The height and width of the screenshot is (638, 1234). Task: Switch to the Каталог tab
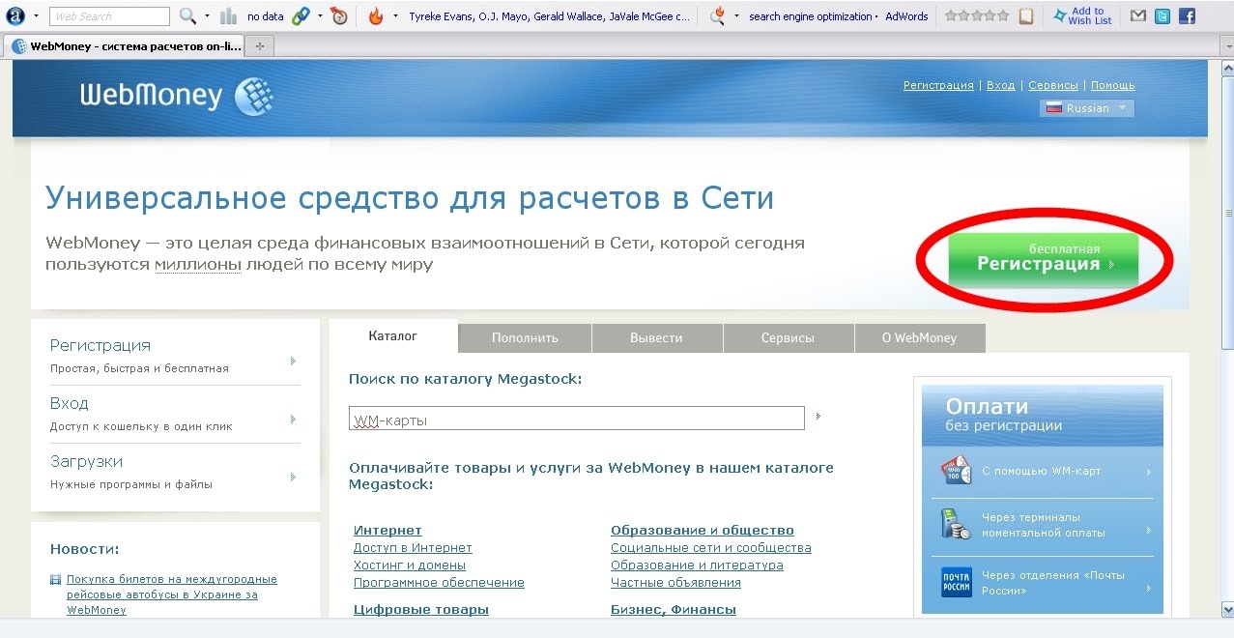393,336
